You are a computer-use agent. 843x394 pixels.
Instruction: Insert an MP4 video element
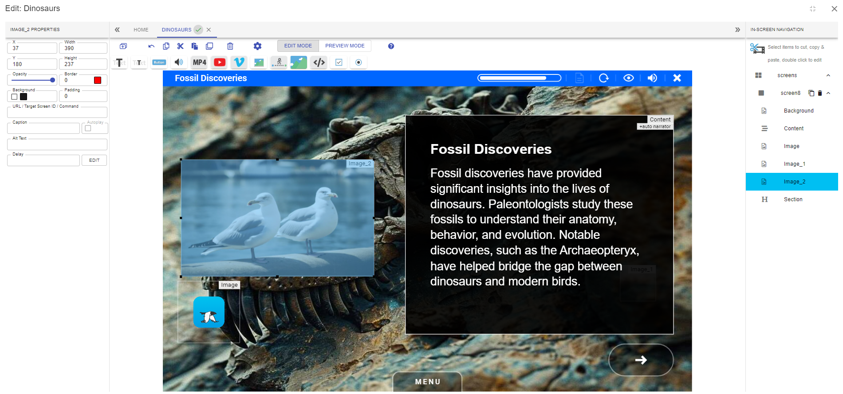(200, 62)
